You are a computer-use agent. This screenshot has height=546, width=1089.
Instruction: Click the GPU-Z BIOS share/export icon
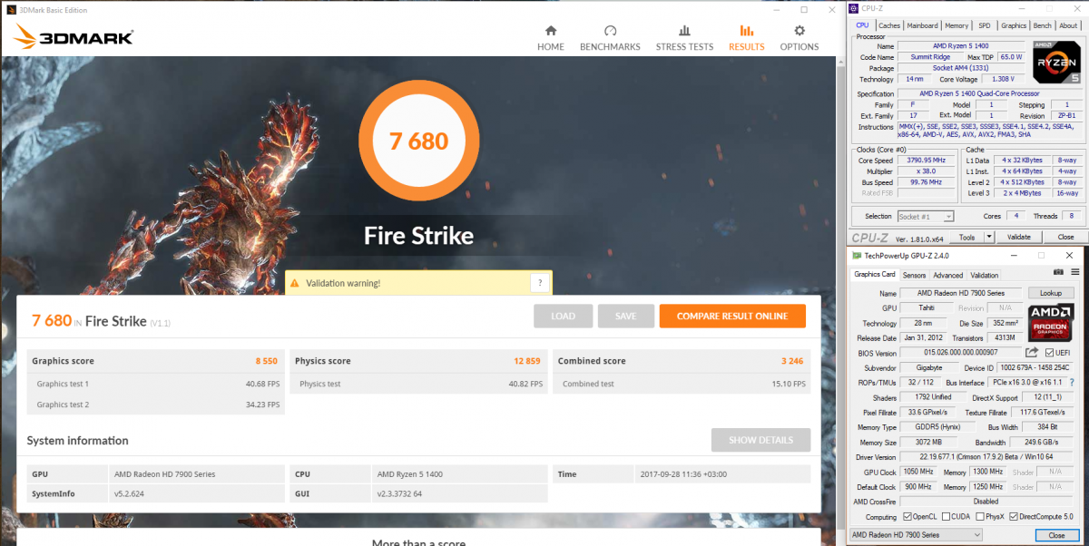(1032, 352)
